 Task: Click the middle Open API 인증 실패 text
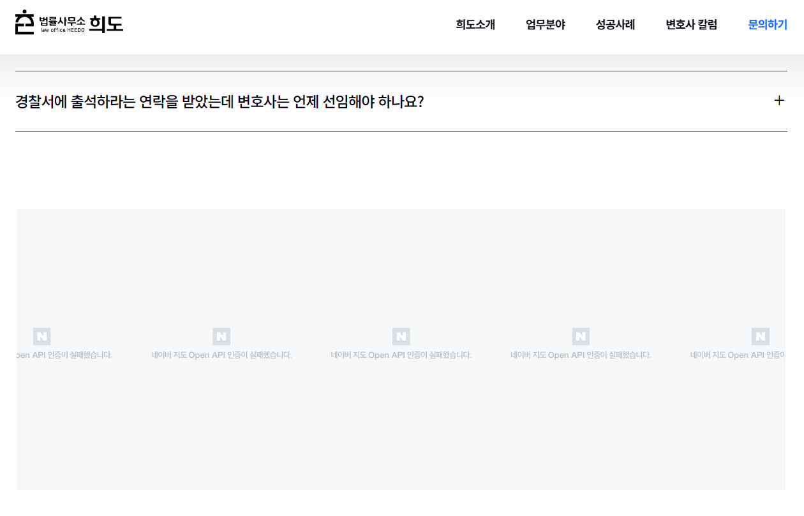click(x=401, y=354)
